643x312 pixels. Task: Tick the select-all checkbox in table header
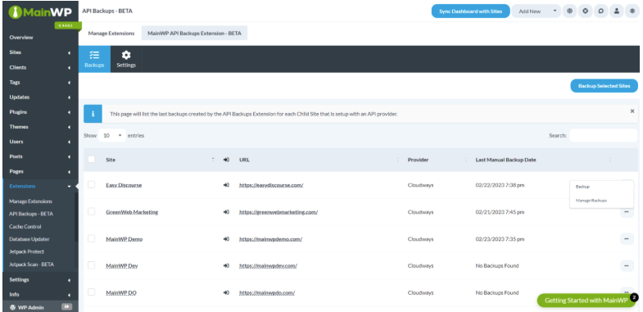pyautogui.click(x=91, y=159)
